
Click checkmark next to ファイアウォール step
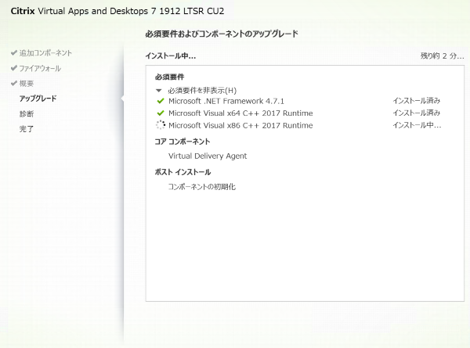pos(14,68)
